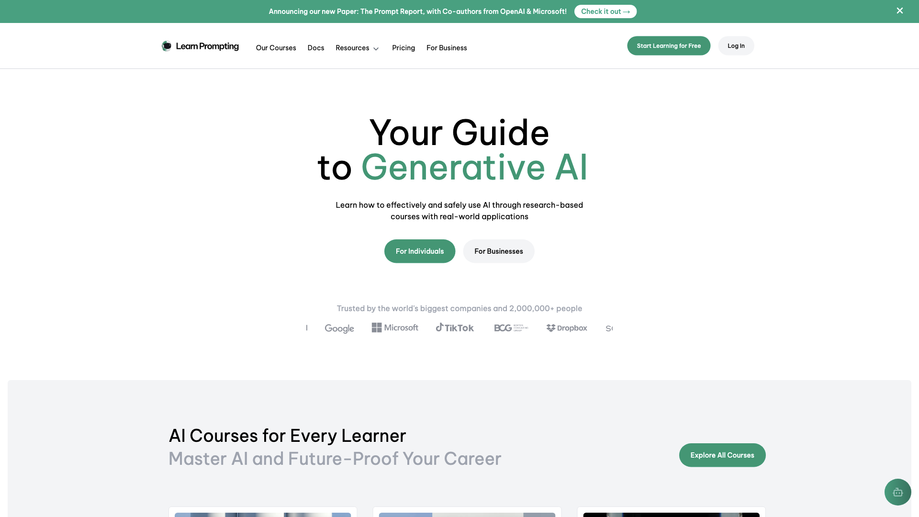Viewport: 919px width, 517px height.
Task: Click the For Business navigation item
Action: [447, 47]
